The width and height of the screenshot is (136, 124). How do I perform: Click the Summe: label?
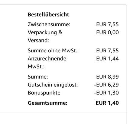coord(38,77)
